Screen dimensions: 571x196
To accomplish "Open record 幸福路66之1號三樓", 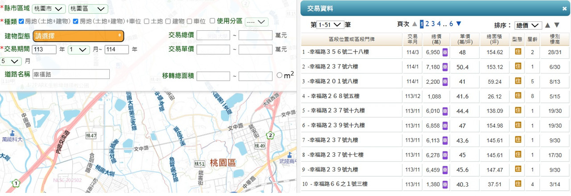I will tap(340, 184).
